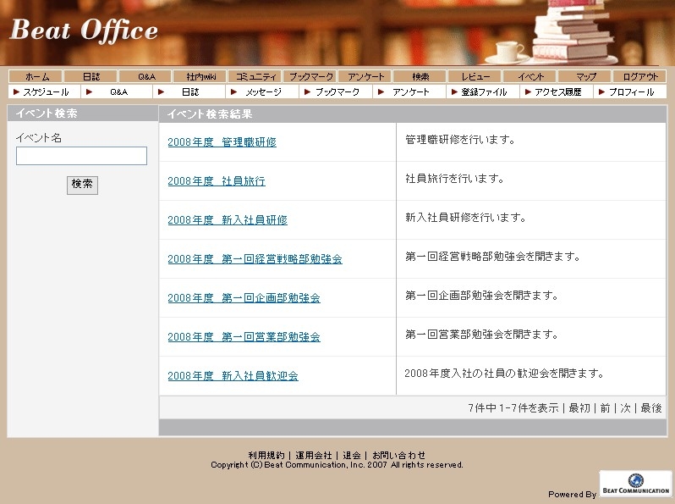Click the description 管理職研修を行います。
The height and width of the screenshot is (504, 675).
[460, 140]
